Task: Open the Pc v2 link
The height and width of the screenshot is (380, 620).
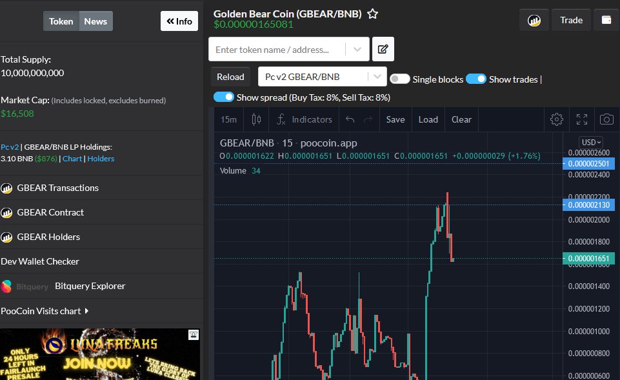Action: pos(10,147)
